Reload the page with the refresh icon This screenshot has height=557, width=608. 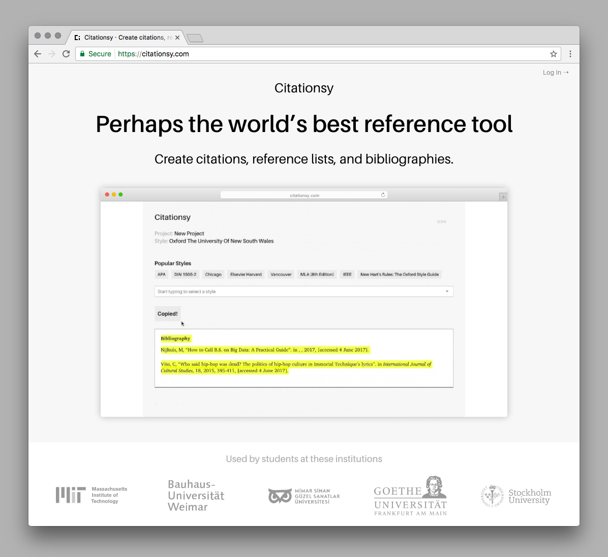click(x=66, y=53)
